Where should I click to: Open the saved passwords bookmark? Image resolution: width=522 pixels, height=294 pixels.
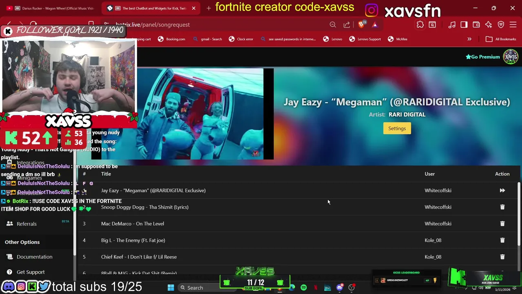coord(288,39)
